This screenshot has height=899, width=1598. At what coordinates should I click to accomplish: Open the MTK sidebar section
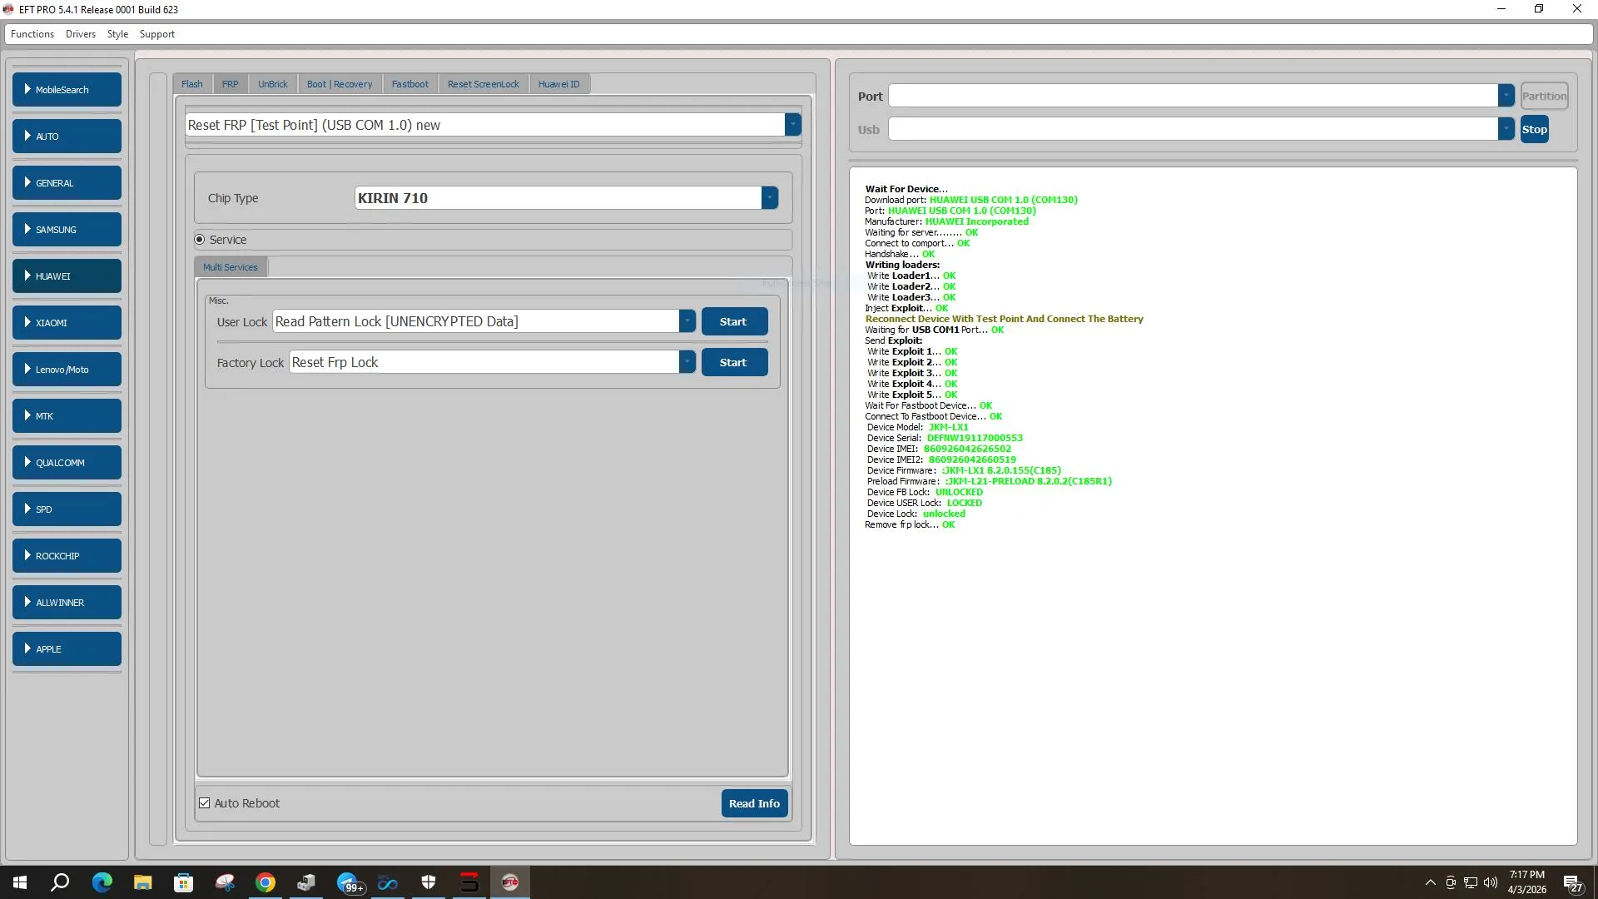(x=67, y=416)
